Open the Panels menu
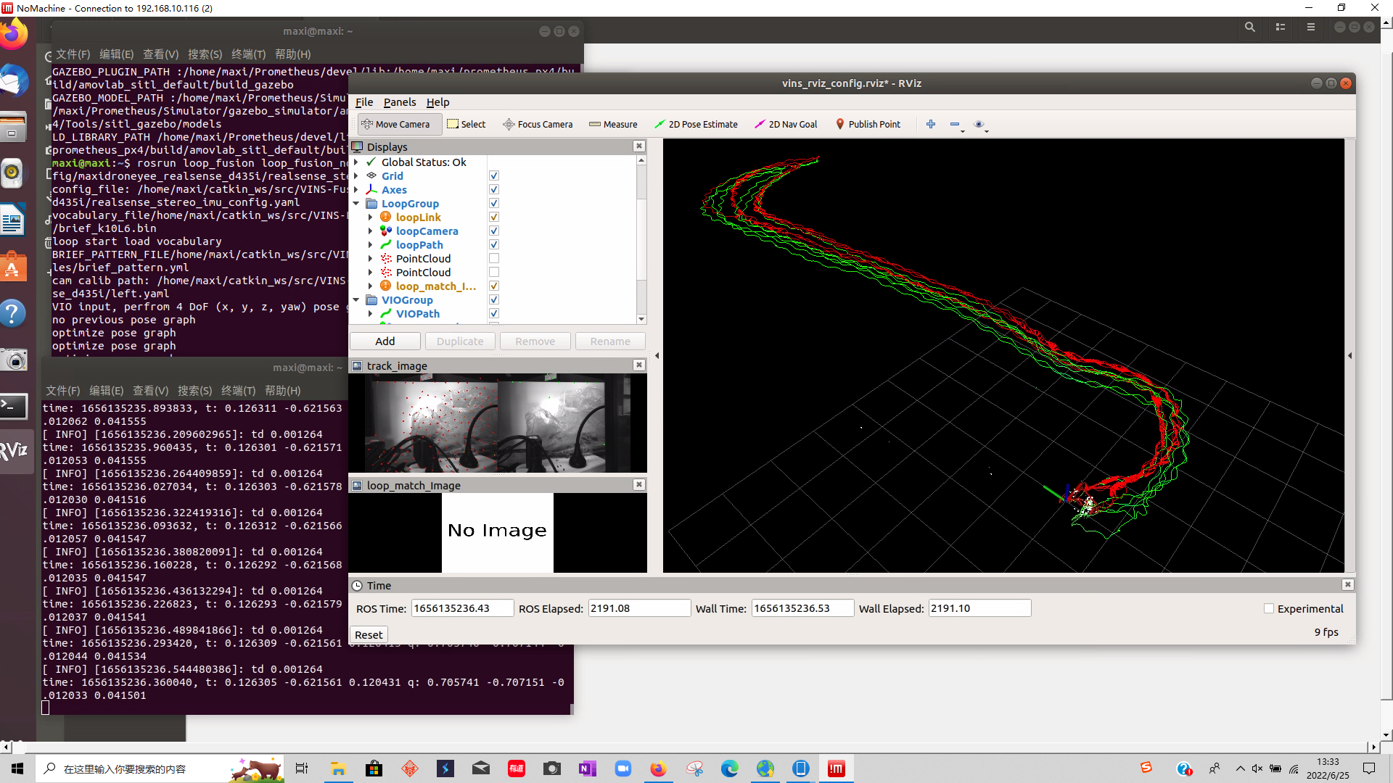 [400, 102]
